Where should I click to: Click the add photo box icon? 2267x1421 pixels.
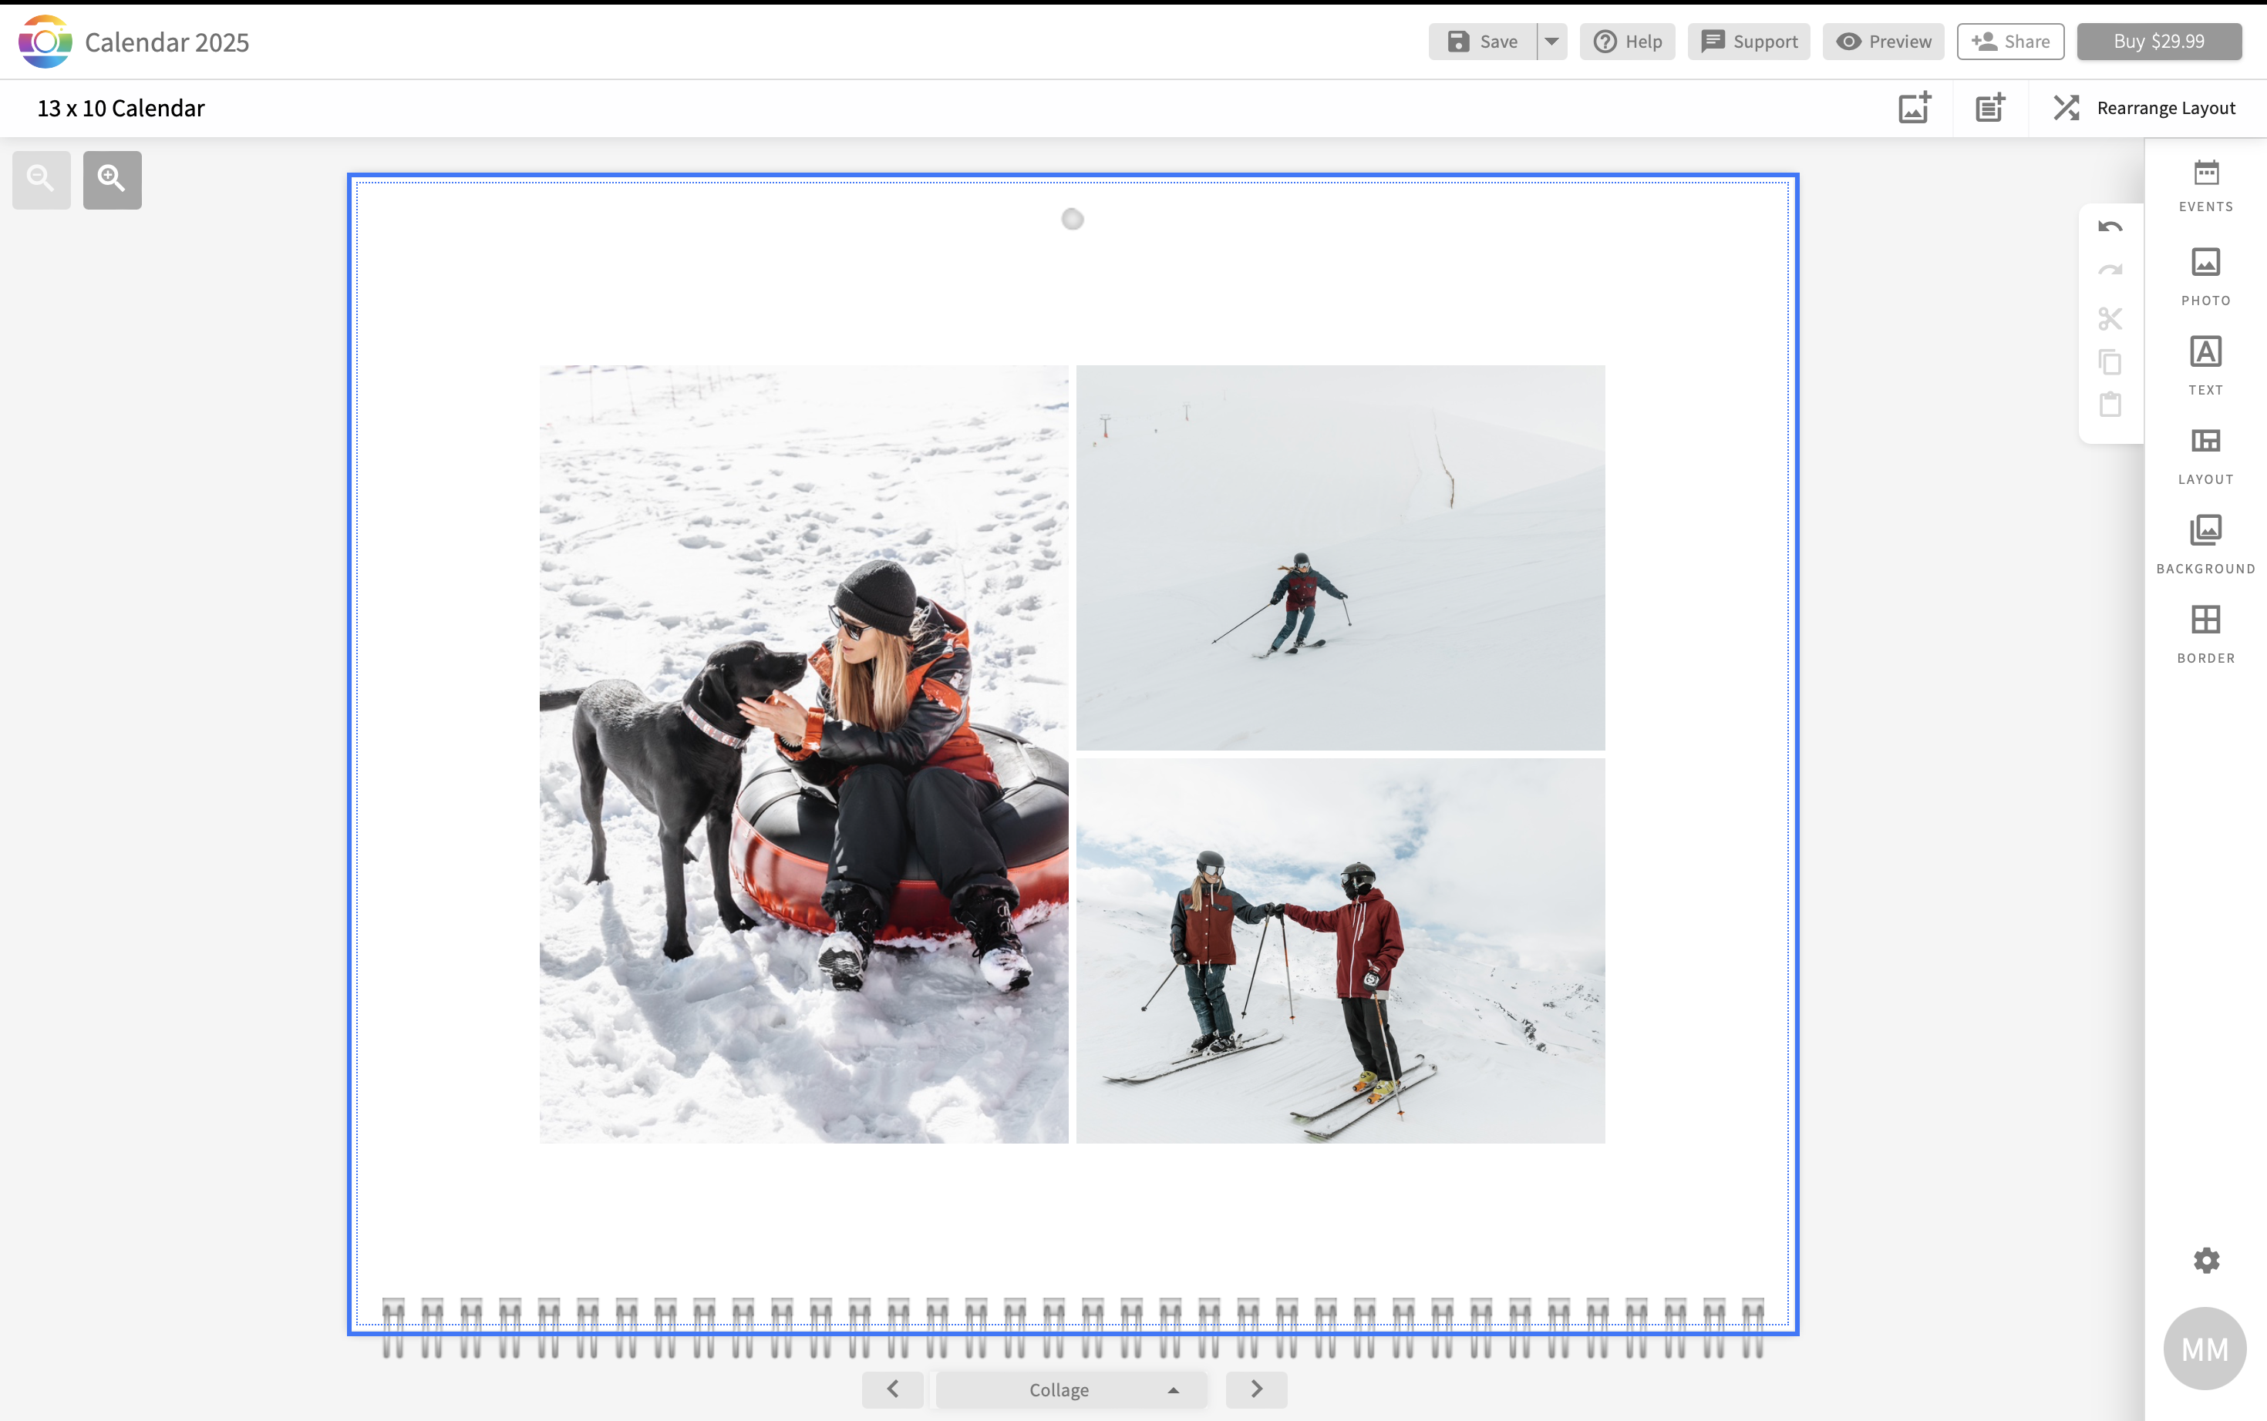click(x=1915, y=108)
